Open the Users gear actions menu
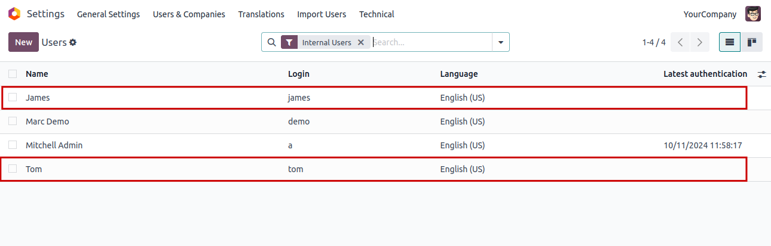The image size is (771, 246). [73, 42]
